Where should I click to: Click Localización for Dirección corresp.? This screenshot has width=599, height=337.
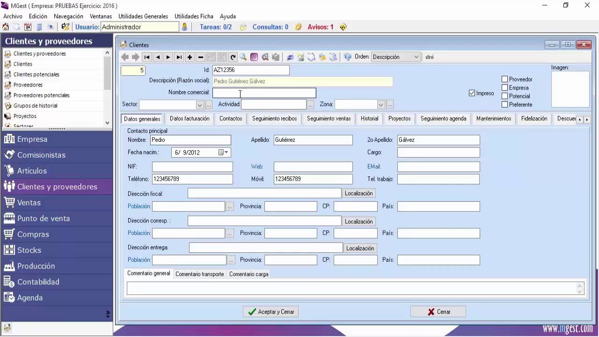pos(359,221)
